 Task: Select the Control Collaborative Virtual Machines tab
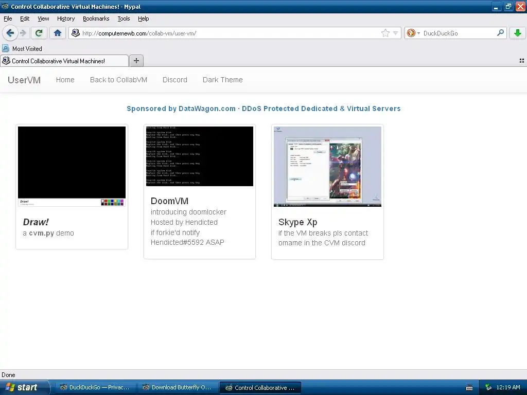(x=64, y=61)
